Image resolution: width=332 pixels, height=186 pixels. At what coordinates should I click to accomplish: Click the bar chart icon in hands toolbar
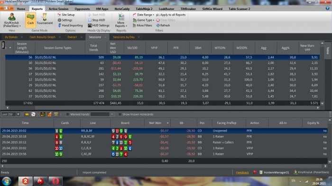coord(49,115)
